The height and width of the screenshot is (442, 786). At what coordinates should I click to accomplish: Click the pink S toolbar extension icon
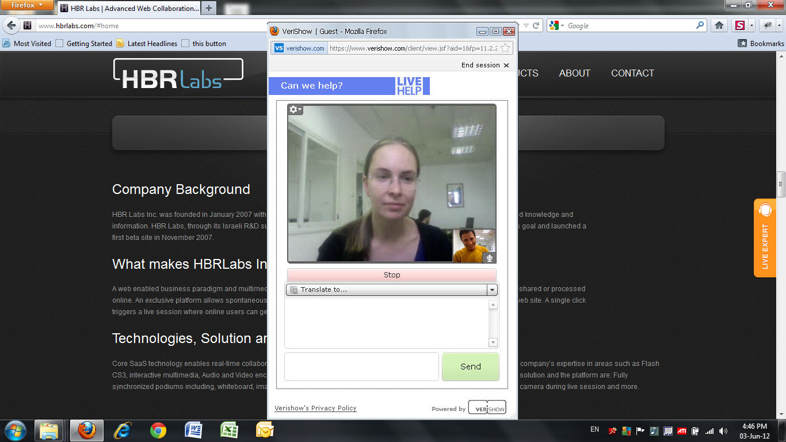(x=739, y=25)
